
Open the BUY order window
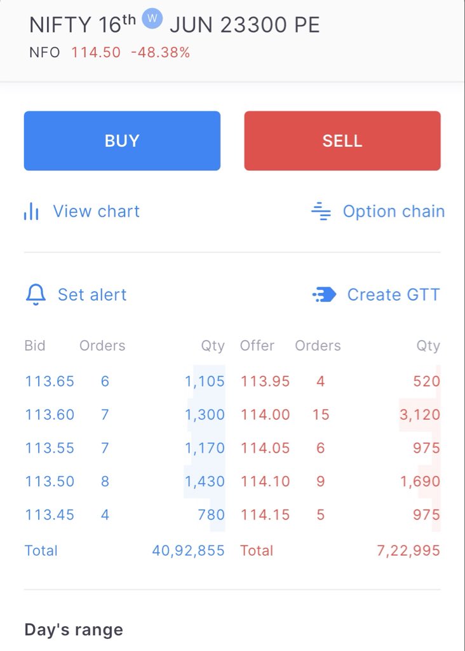point(122,140)
